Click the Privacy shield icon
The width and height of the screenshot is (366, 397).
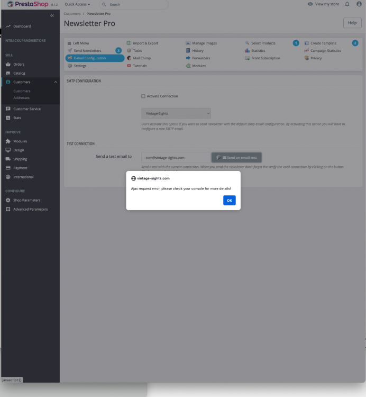(x=306, y=58)
